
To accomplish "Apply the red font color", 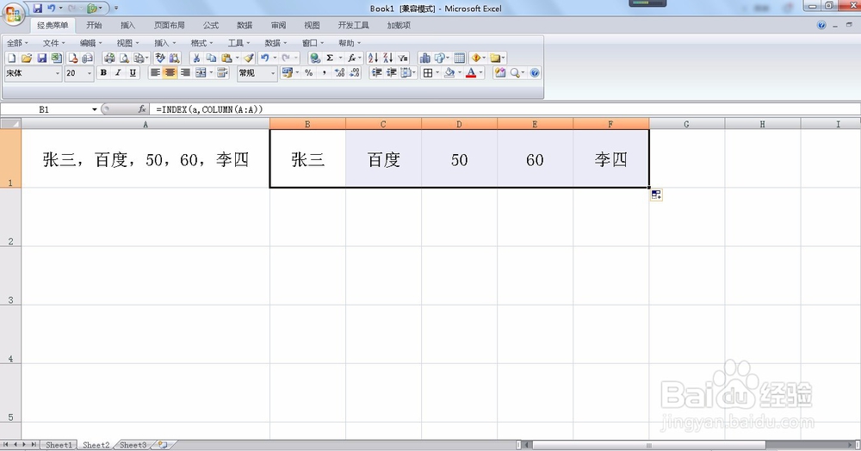I will click(x=471, y=72).
